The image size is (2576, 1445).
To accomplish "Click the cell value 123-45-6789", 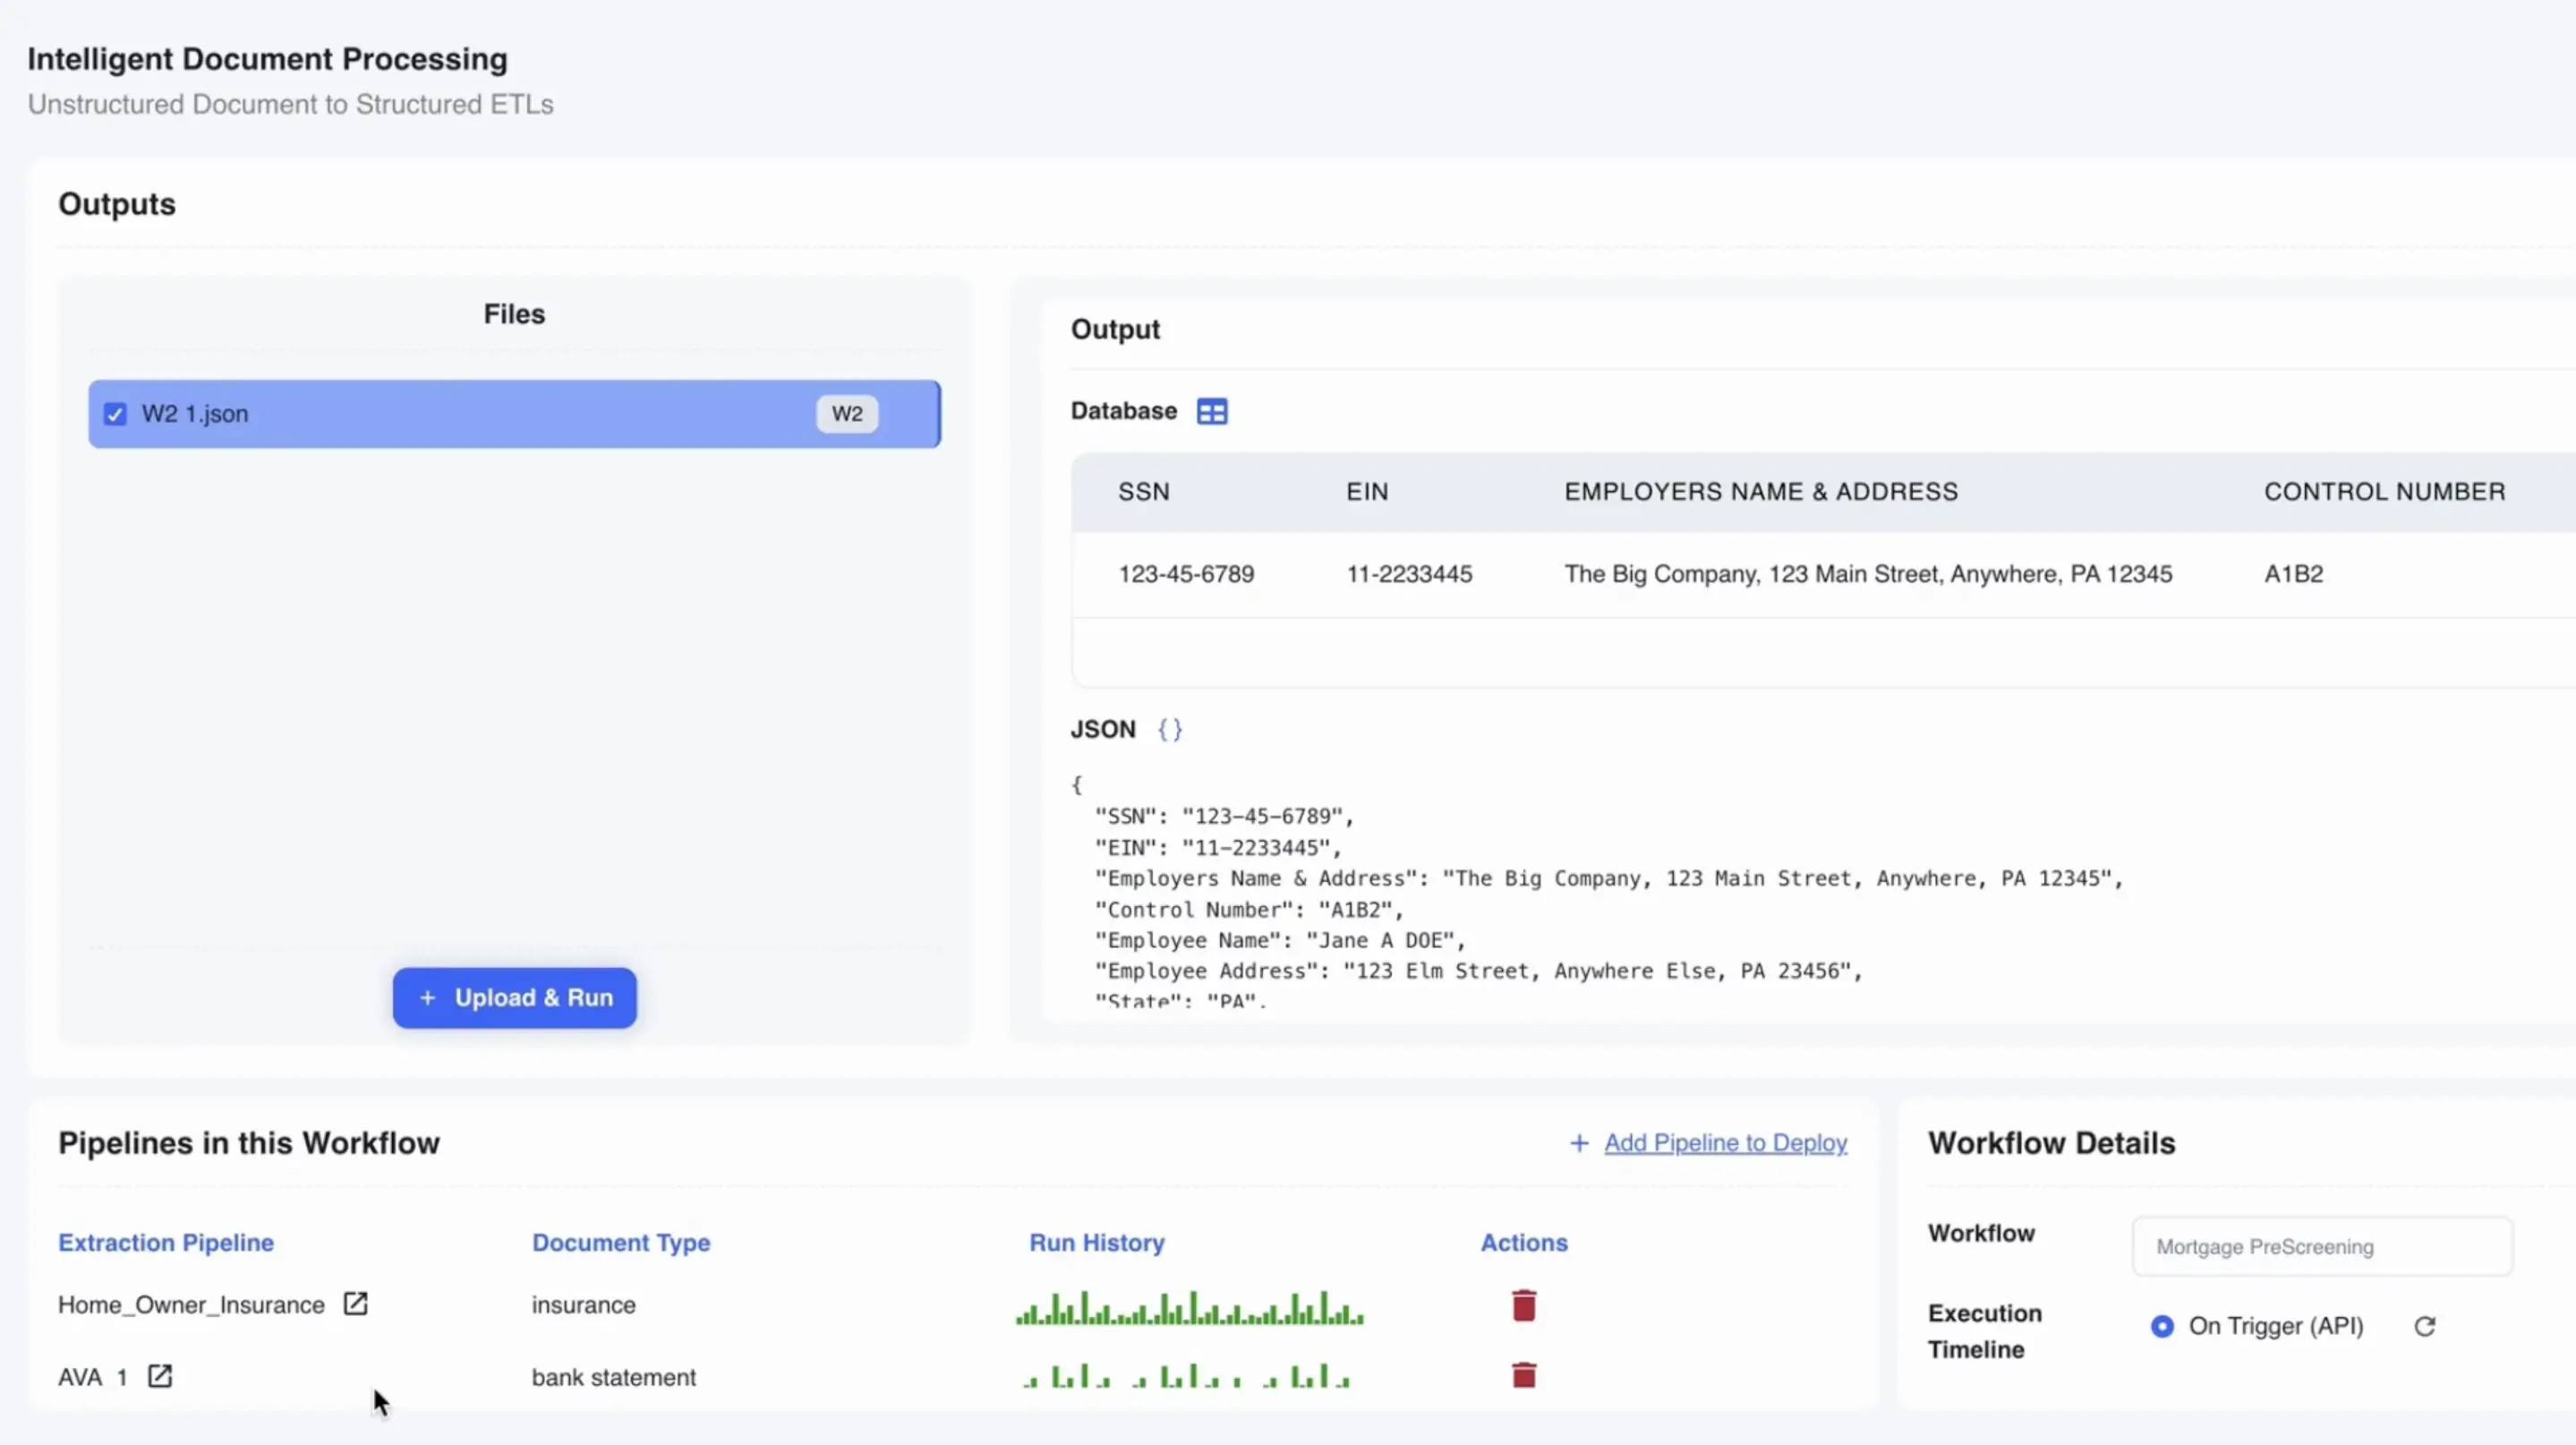I will point(1186,574).
